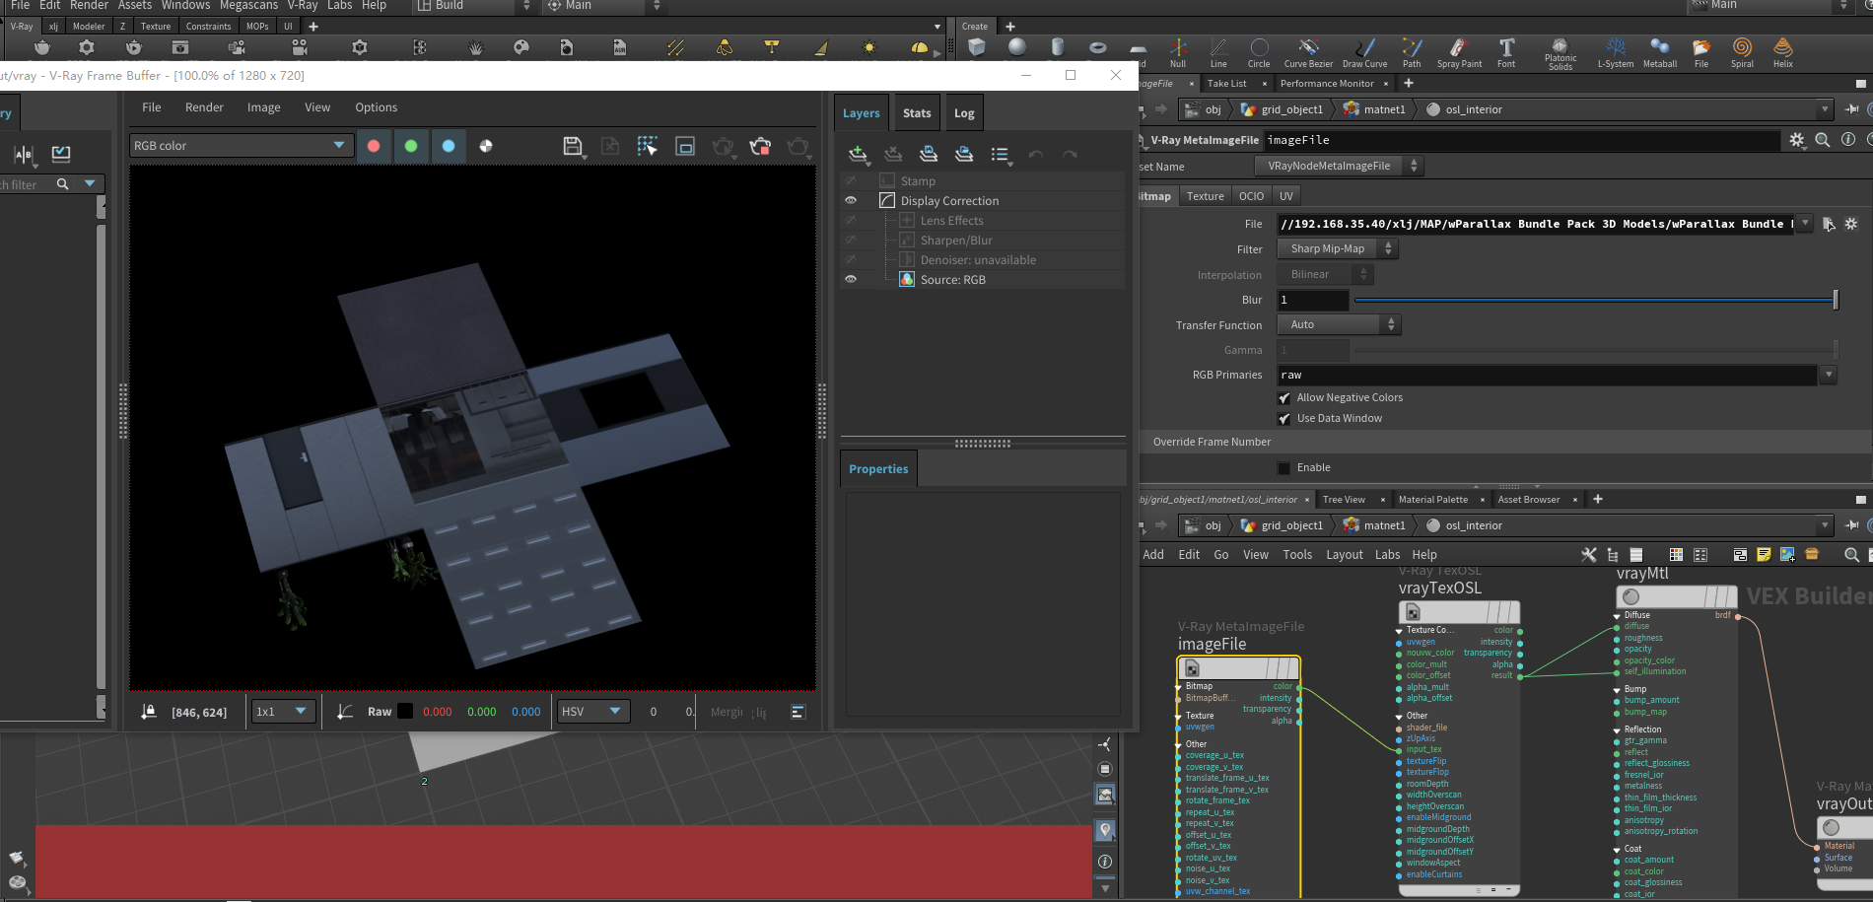Open the Take List pane tab
1873x902 pixels.
(1226, 84)
